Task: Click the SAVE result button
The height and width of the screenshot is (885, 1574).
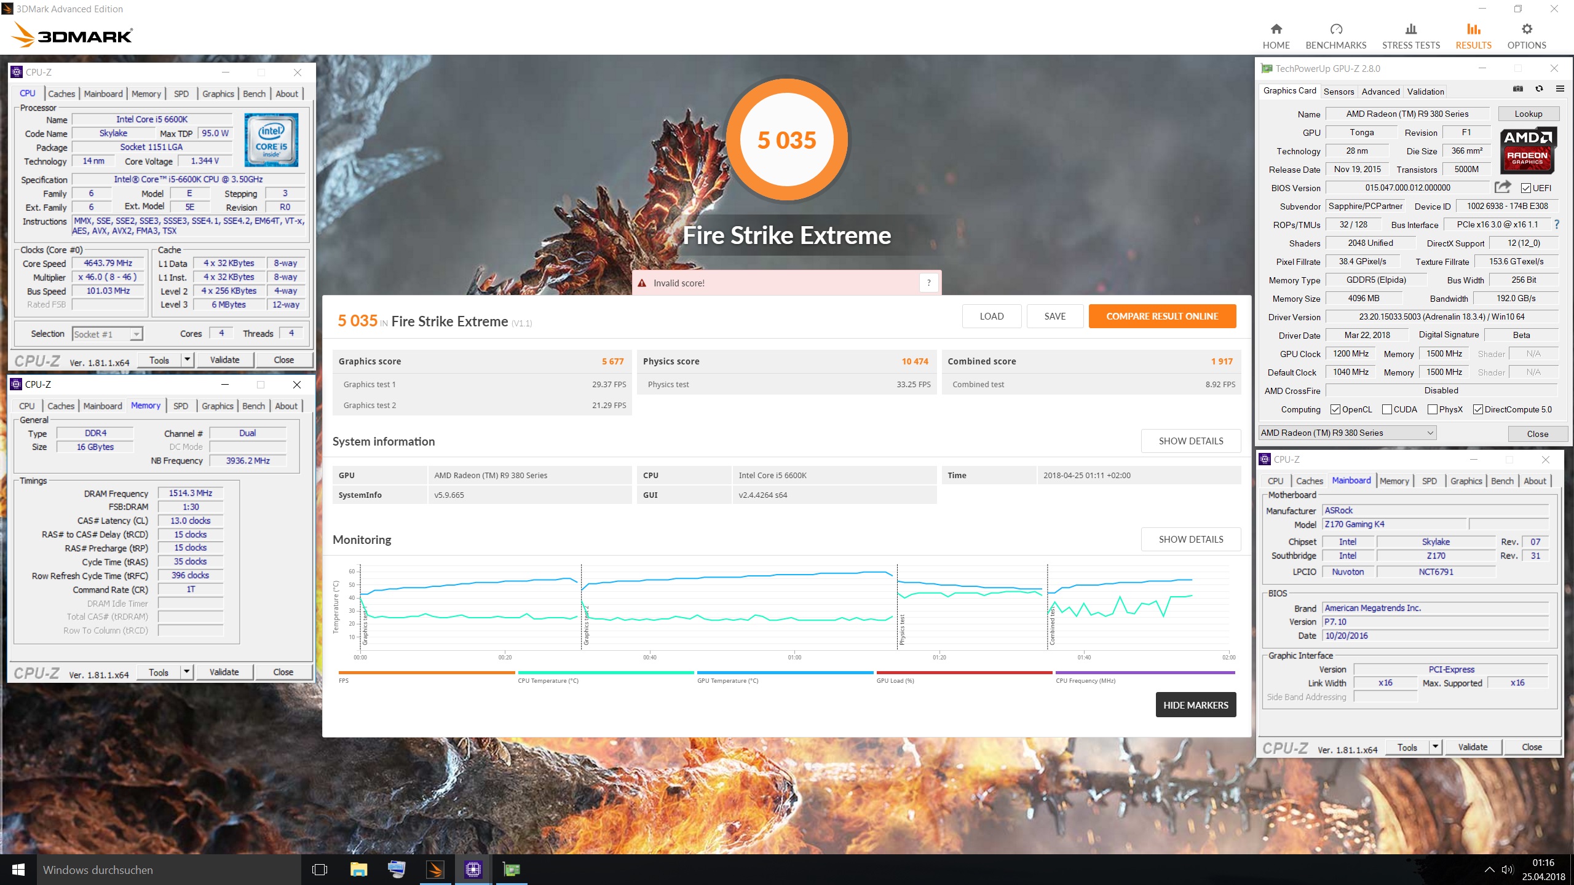Action: tap(1055, 316)
